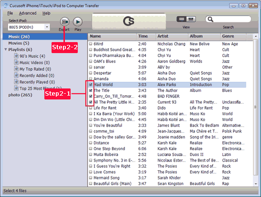
Task: Open the 90's Music playlist icon
Action: [16, 56]
